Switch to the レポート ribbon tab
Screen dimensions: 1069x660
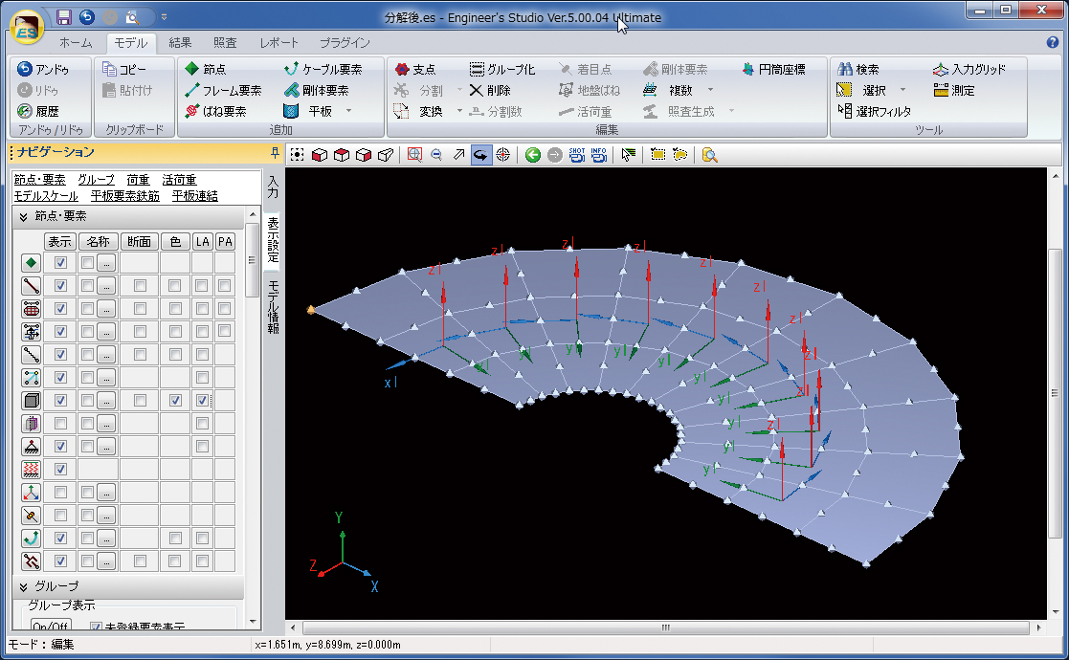[278, 42]
